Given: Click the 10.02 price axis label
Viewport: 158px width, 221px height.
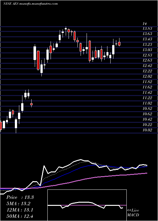Looking at the screenshot, I should tap(147, 130).
